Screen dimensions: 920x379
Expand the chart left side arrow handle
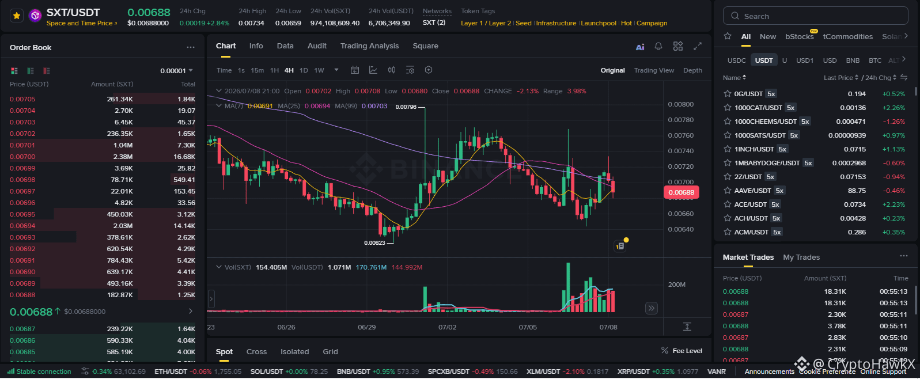tap(211, 299)
